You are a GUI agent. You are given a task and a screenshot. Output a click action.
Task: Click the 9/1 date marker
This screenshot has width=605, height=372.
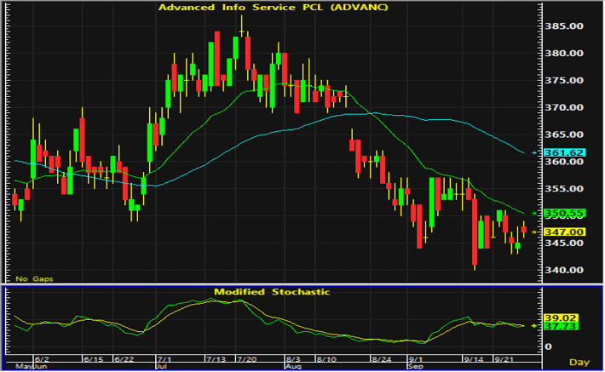tap(415, 359)
